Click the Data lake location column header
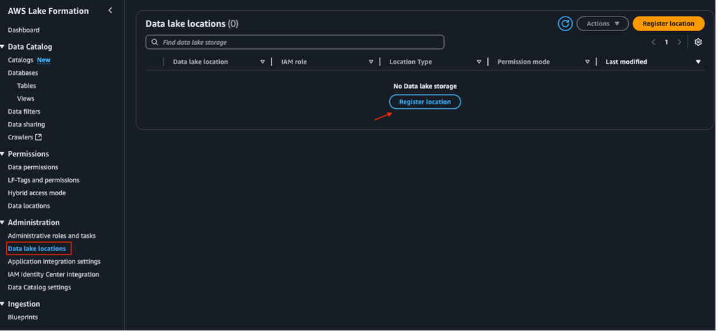 tap(201, 62)
